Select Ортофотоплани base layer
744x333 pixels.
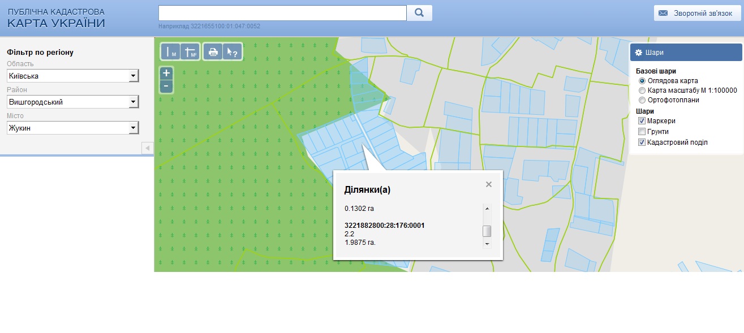(x=642, y=100)
